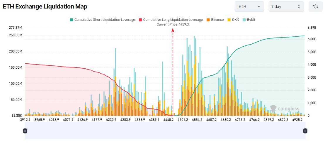325x144 pixels.
Task: Click the ETH Exchange Liquidation Map title
Action: pyautogui.click(x=45, y=6)
